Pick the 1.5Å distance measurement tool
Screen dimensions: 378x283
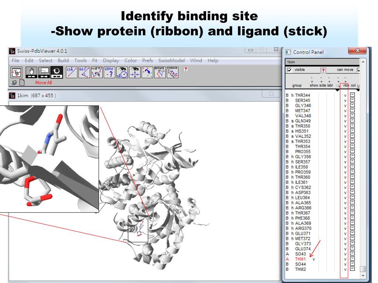[72, 72]
